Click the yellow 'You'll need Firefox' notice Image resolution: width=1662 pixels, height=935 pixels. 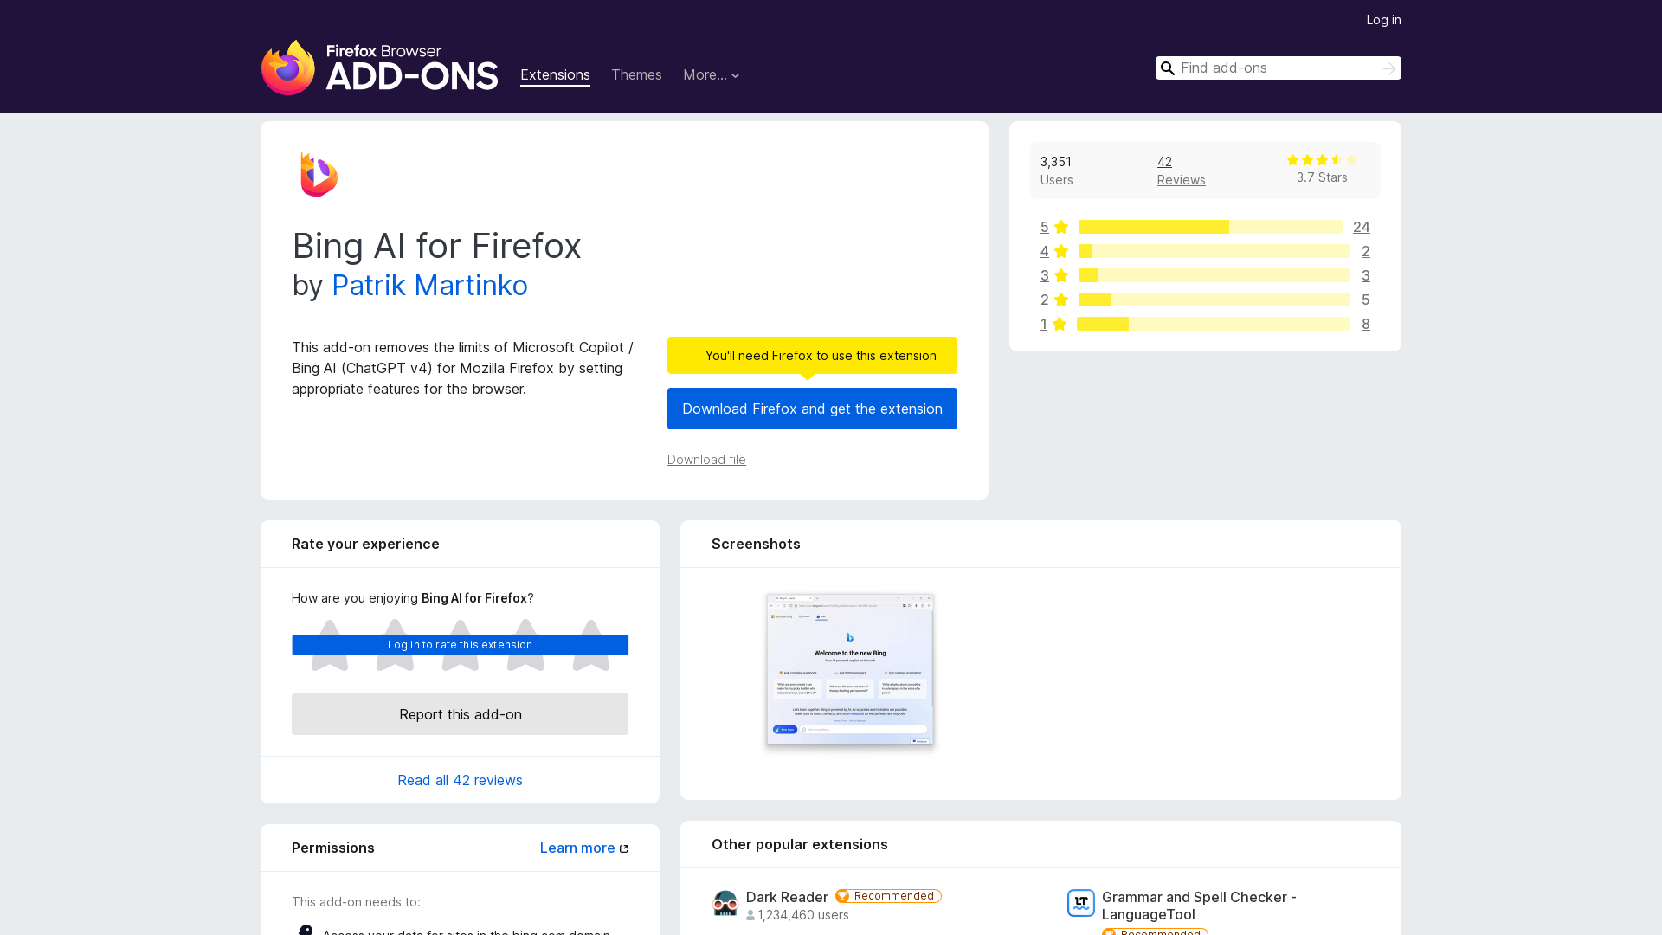click(812, 356)
